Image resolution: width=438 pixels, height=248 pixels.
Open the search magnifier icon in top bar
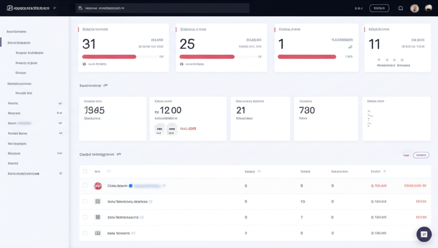pyautogui.click(x=401, y=8)
